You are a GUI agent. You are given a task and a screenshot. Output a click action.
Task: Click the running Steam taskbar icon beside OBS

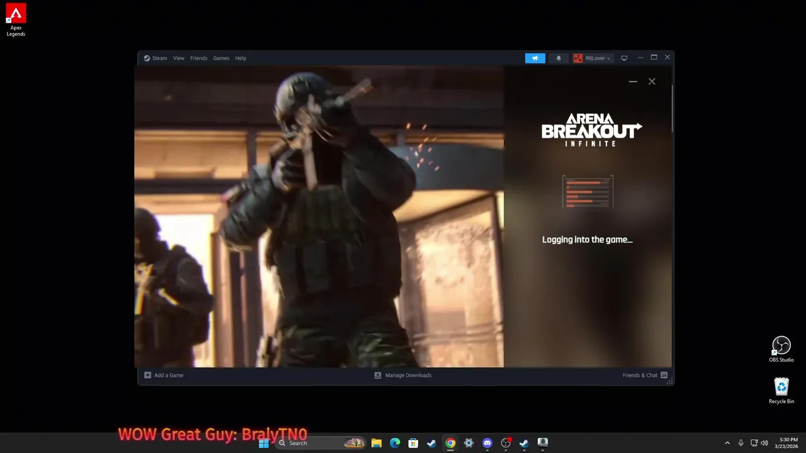(524, 443)
